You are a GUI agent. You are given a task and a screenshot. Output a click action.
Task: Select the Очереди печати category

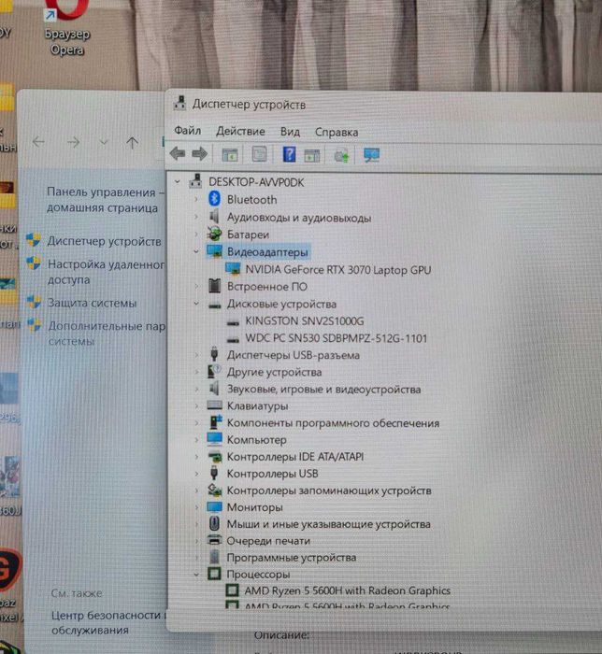268,541
